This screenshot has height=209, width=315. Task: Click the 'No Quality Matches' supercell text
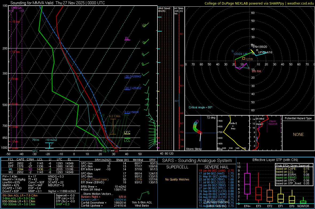click(177, 179)
